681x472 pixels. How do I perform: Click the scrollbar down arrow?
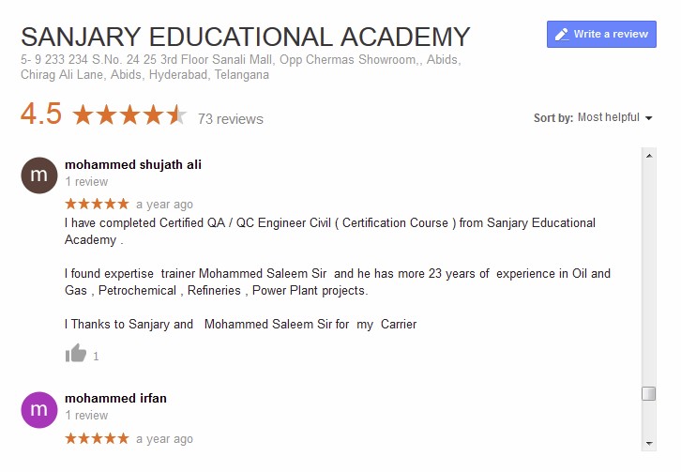[x=648, y=443]
